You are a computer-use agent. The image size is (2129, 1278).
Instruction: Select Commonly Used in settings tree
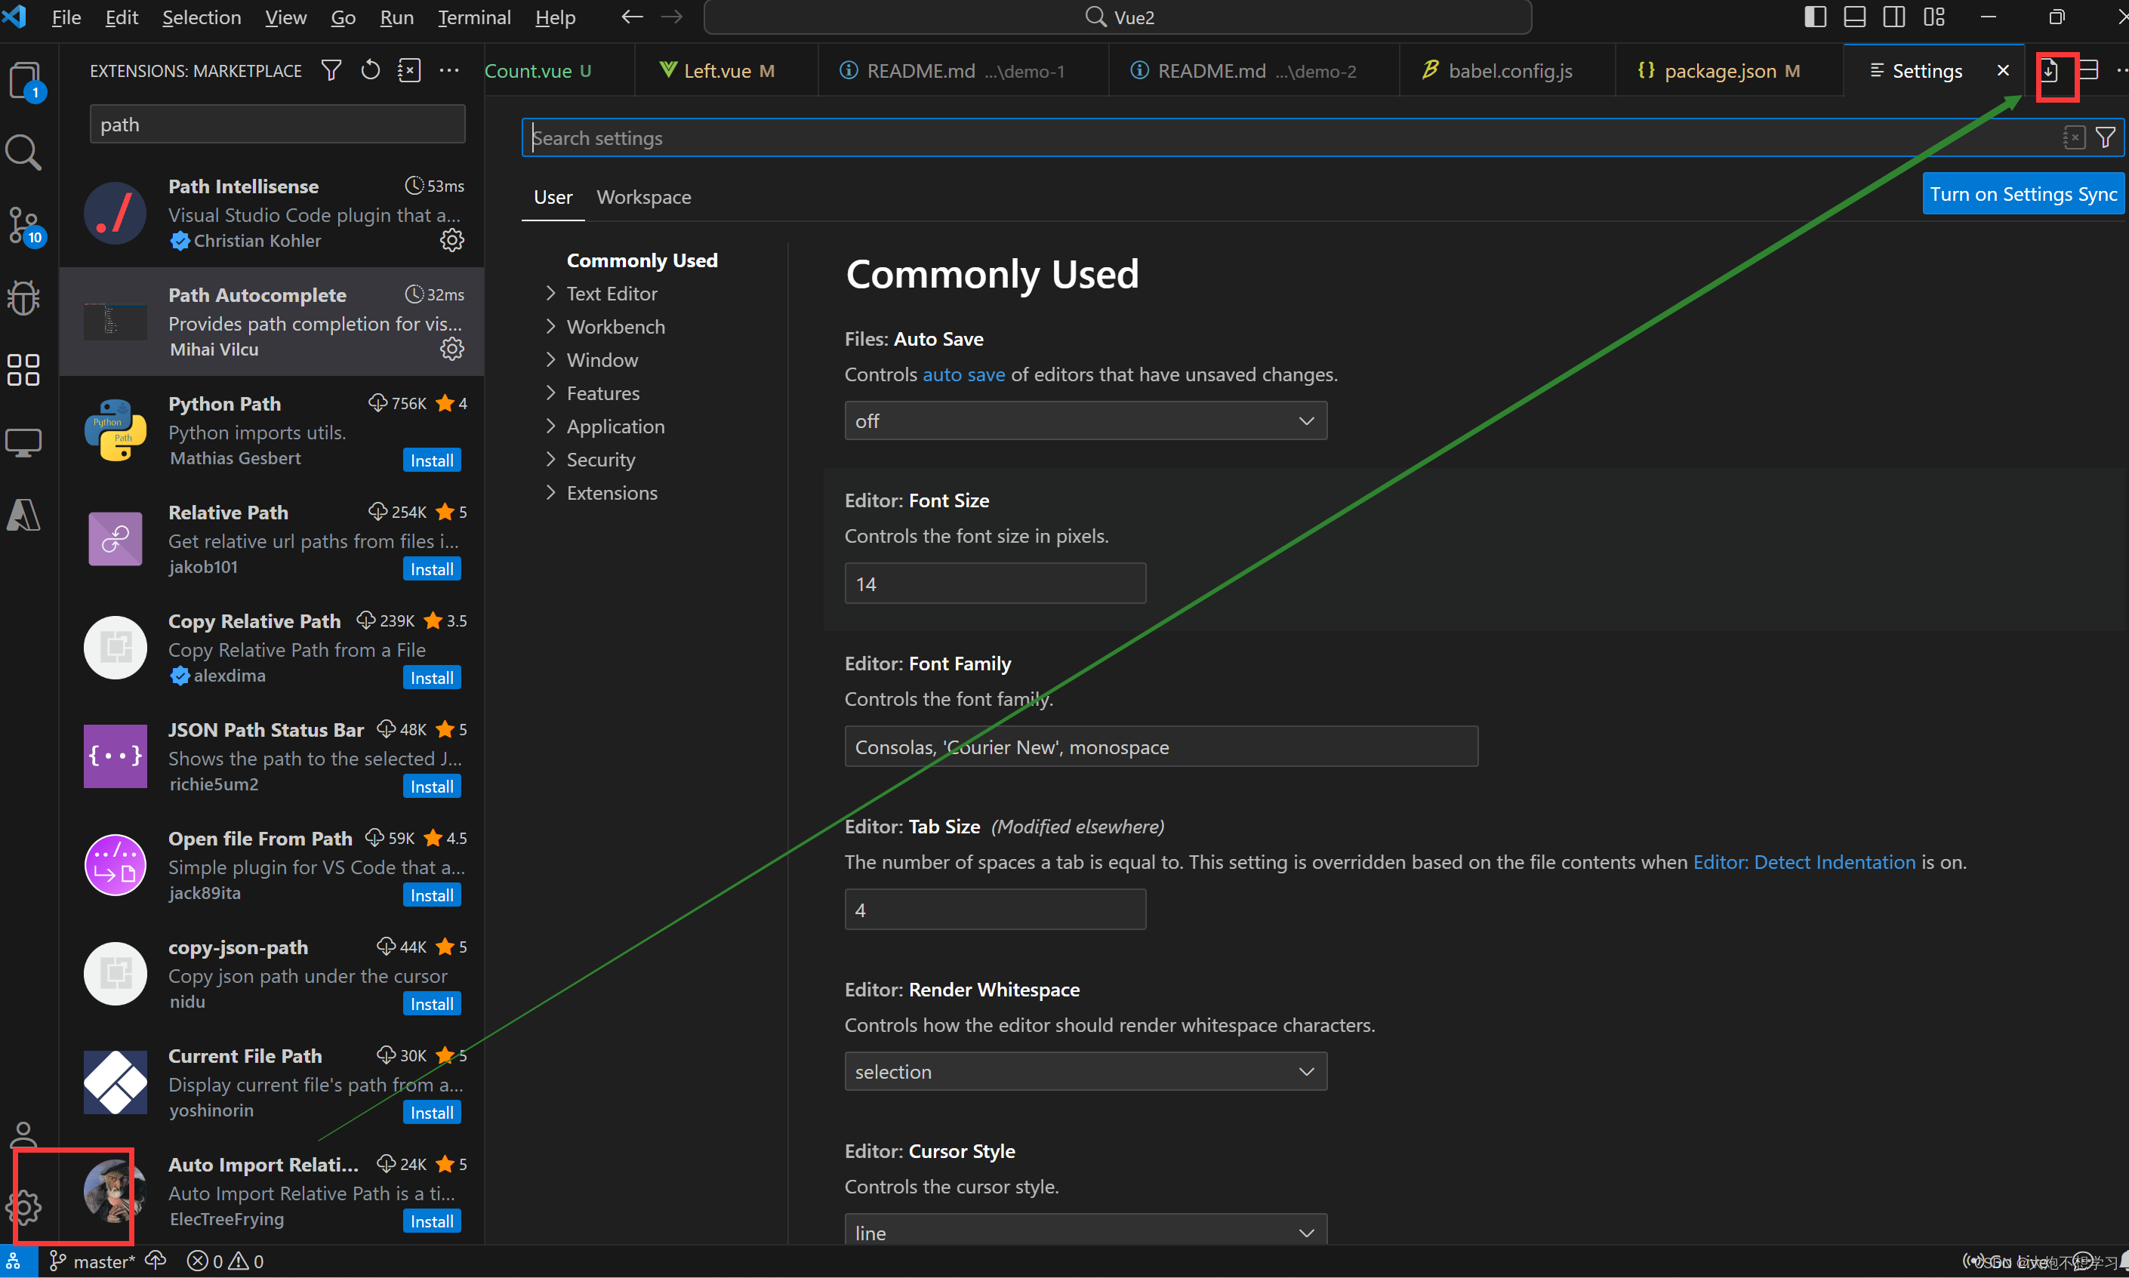click(642, 260)
